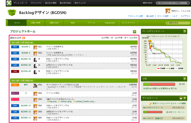This screenshot has height=123, width=191.
Task: Open スペース設定 link
Action: click(163, 16)
